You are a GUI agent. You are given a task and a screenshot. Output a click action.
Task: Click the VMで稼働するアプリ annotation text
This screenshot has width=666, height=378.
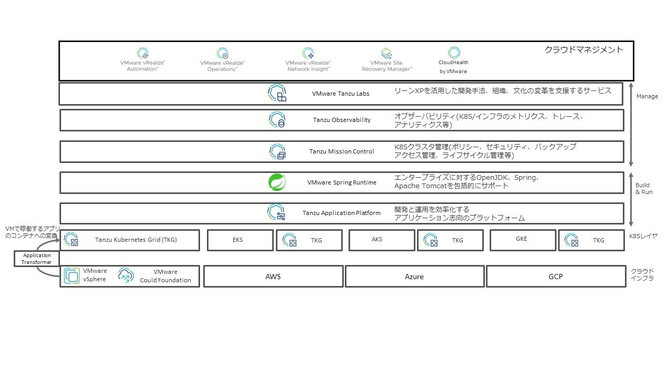[32, 232]
